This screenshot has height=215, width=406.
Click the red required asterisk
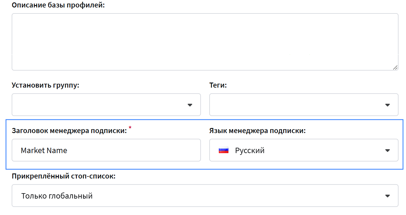[x=130, y=128]
